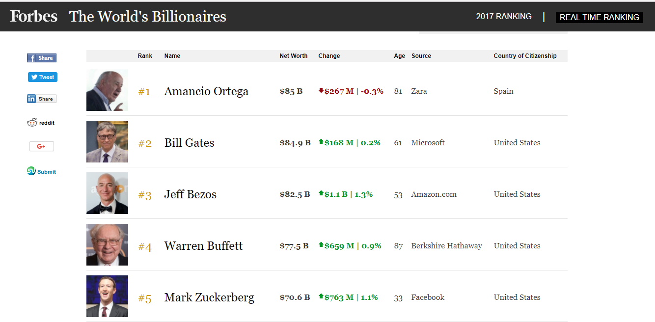This screenshot has width=655, height=322.
Task: Click Mark Zuckerberg's profile photo
Action: click(107, 296)
